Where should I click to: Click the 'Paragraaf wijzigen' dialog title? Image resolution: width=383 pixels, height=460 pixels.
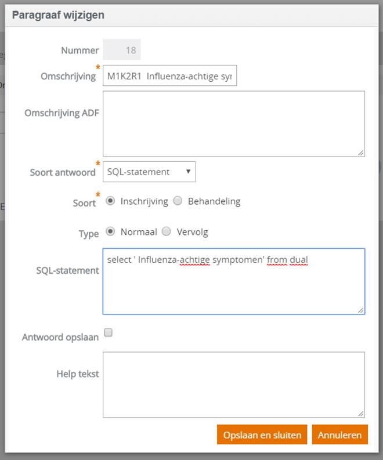pyautogui.click(x=58, y=15)
